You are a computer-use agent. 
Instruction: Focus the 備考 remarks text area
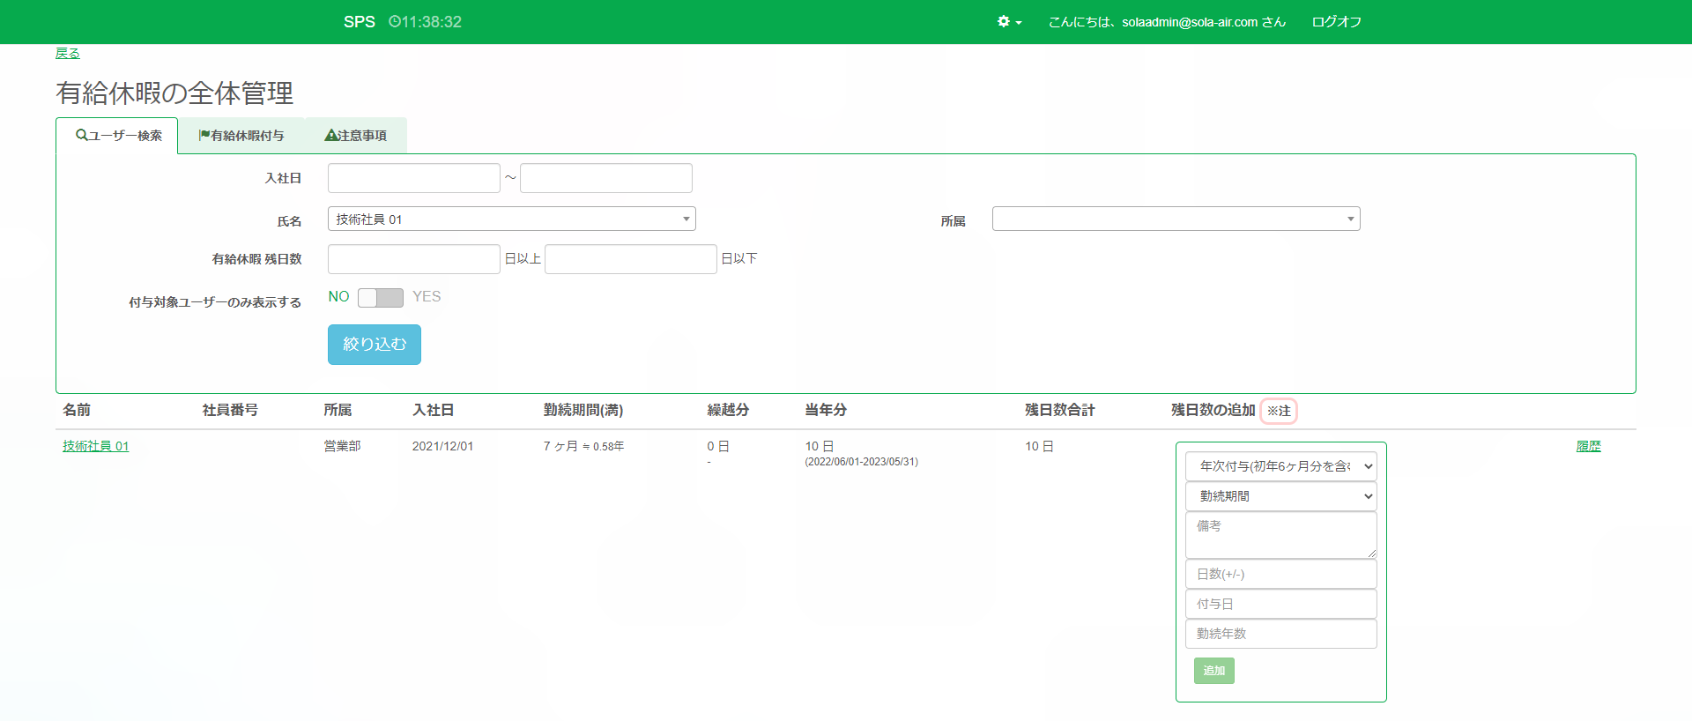click(x=1280, y=535)
